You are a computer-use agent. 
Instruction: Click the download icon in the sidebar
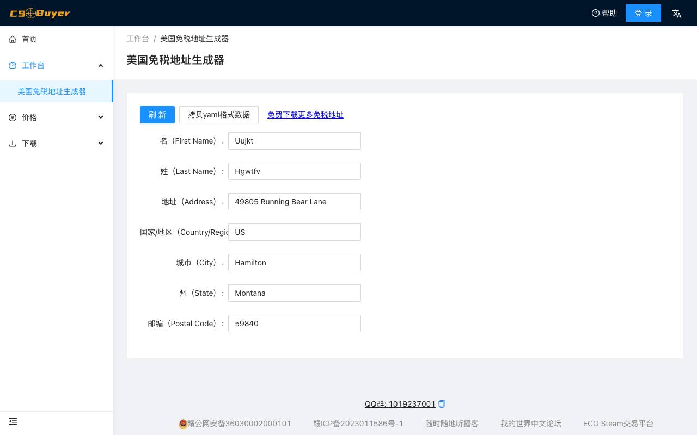pos(13,144)
